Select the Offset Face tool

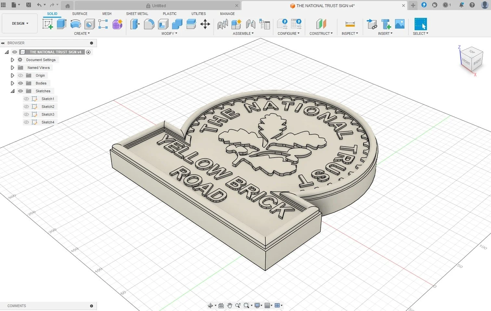[x=191, y=24]
